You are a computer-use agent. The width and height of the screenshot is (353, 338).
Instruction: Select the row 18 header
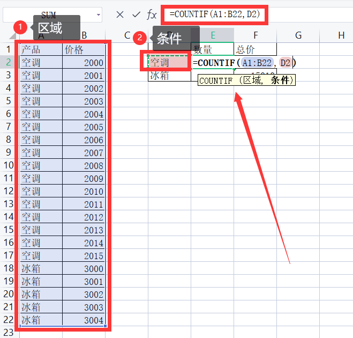tap(9, 268)
